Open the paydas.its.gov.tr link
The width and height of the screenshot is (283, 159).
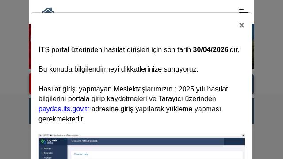pos(64,109)
